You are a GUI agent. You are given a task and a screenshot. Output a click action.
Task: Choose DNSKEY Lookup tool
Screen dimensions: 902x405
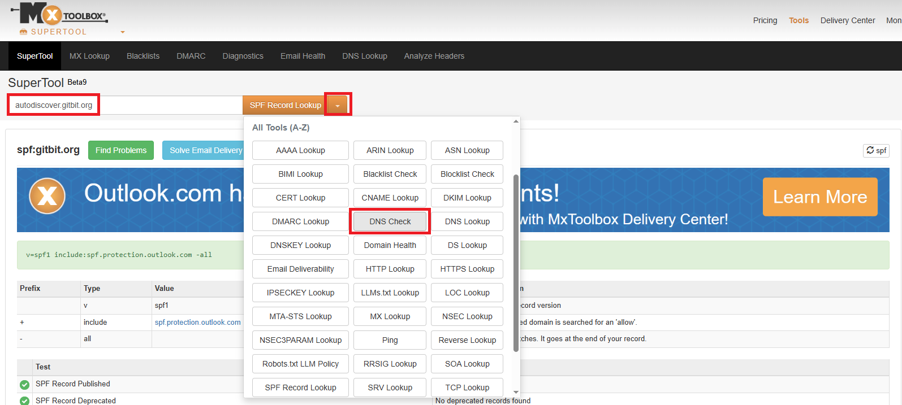[x=300, y=245]
